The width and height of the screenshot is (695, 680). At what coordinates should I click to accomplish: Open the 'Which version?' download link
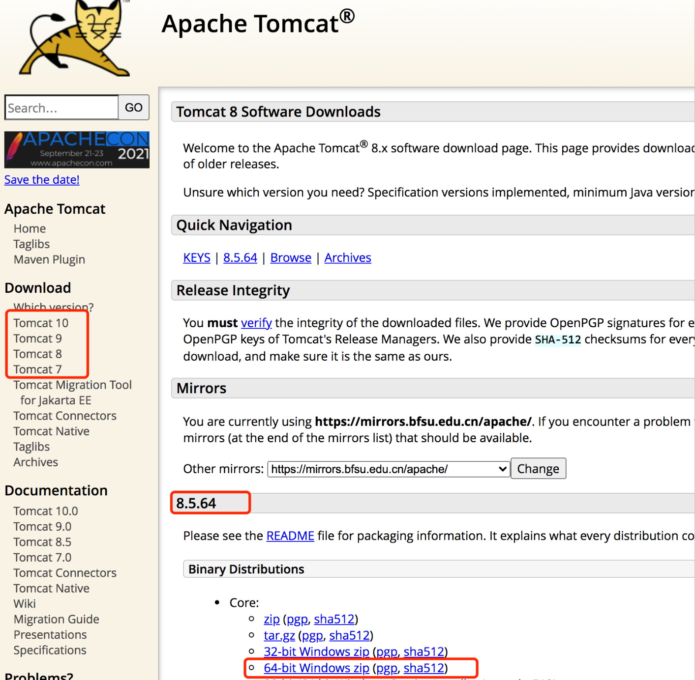[x=53, y=307]
